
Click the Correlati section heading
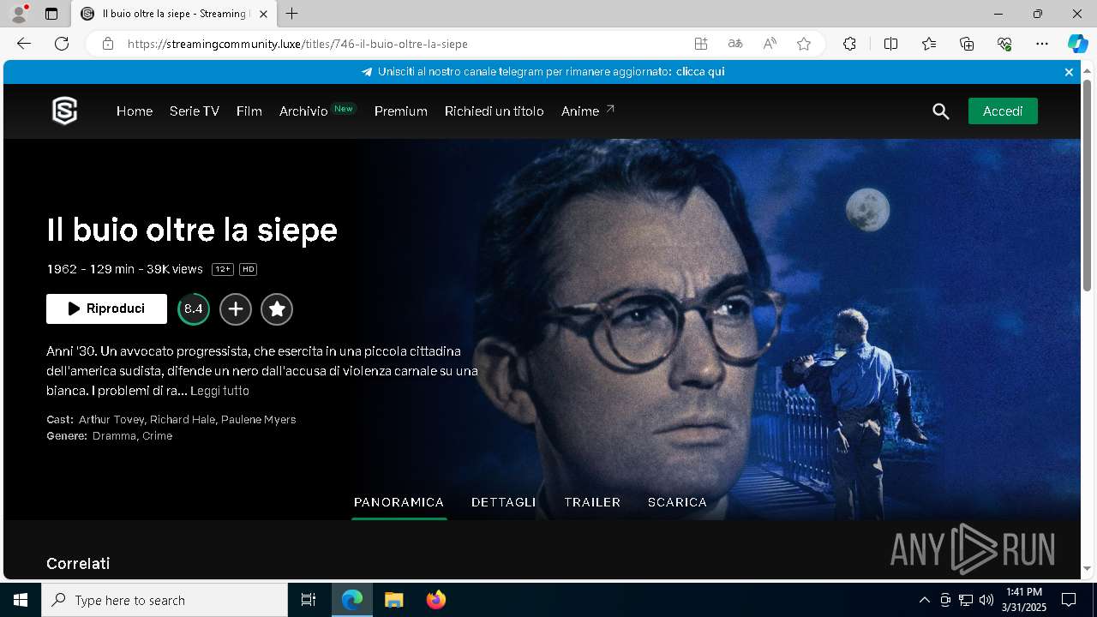pos(78,564)
